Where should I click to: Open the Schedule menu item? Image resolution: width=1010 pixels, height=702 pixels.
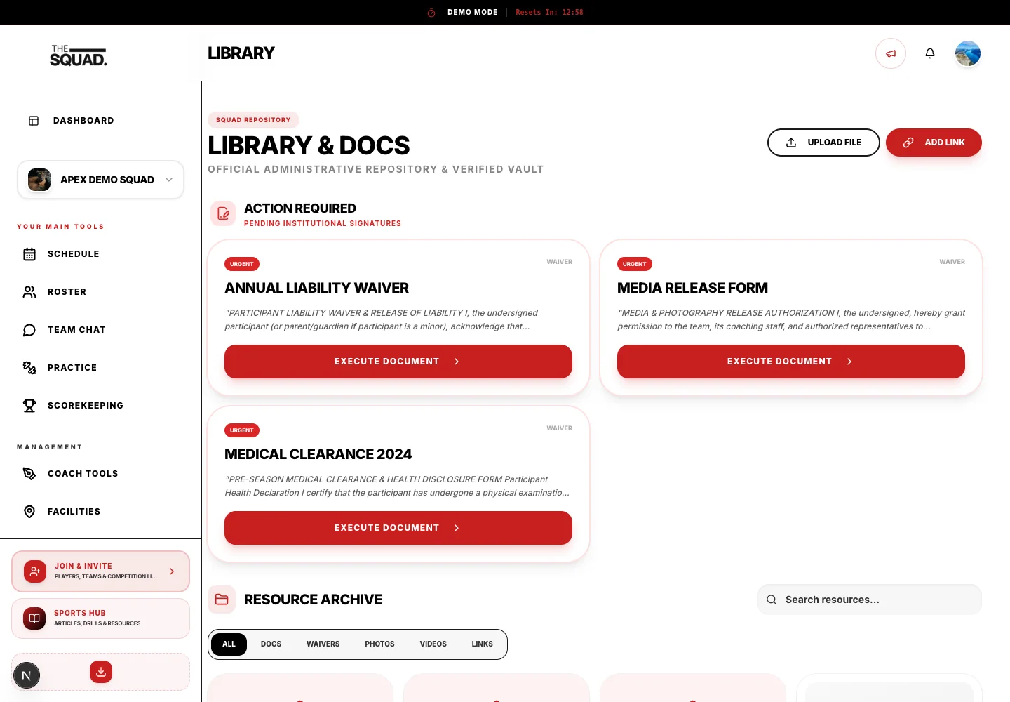pos(101,254)
